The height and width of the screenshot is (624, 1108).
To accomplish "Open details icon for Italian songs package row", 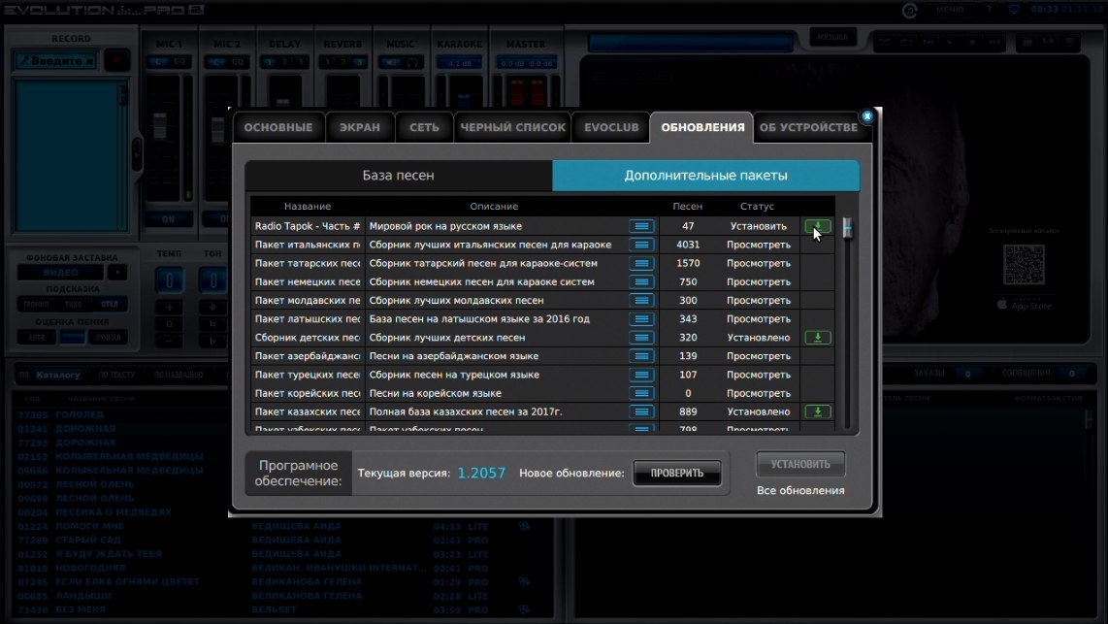I will point(641,245).
